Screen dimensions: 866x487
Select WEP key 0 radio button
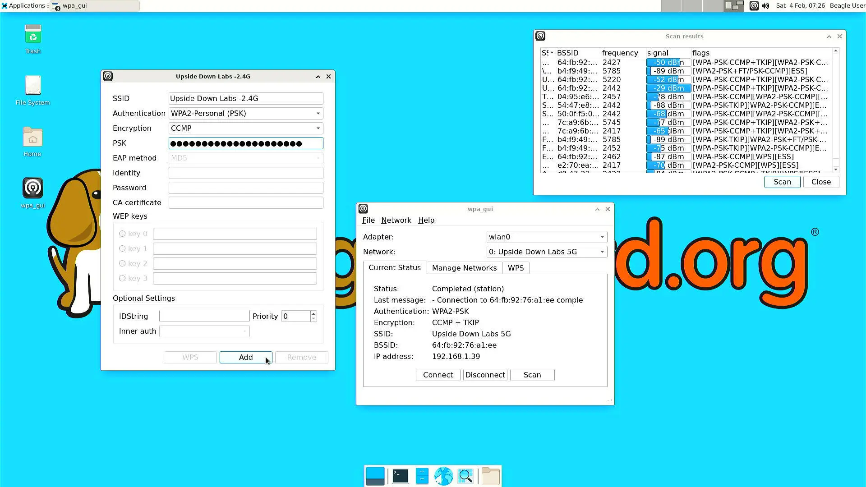coord(122,234)
